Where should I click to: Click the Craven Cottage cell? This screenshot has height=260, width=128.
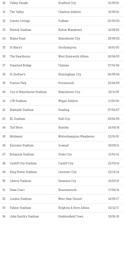coord(20,21)
